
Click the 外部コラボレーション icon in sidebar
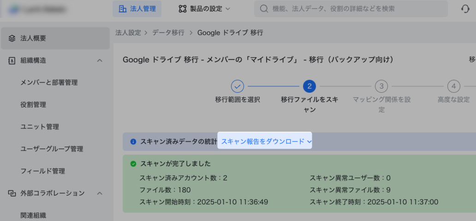click(x=12, y=193)
